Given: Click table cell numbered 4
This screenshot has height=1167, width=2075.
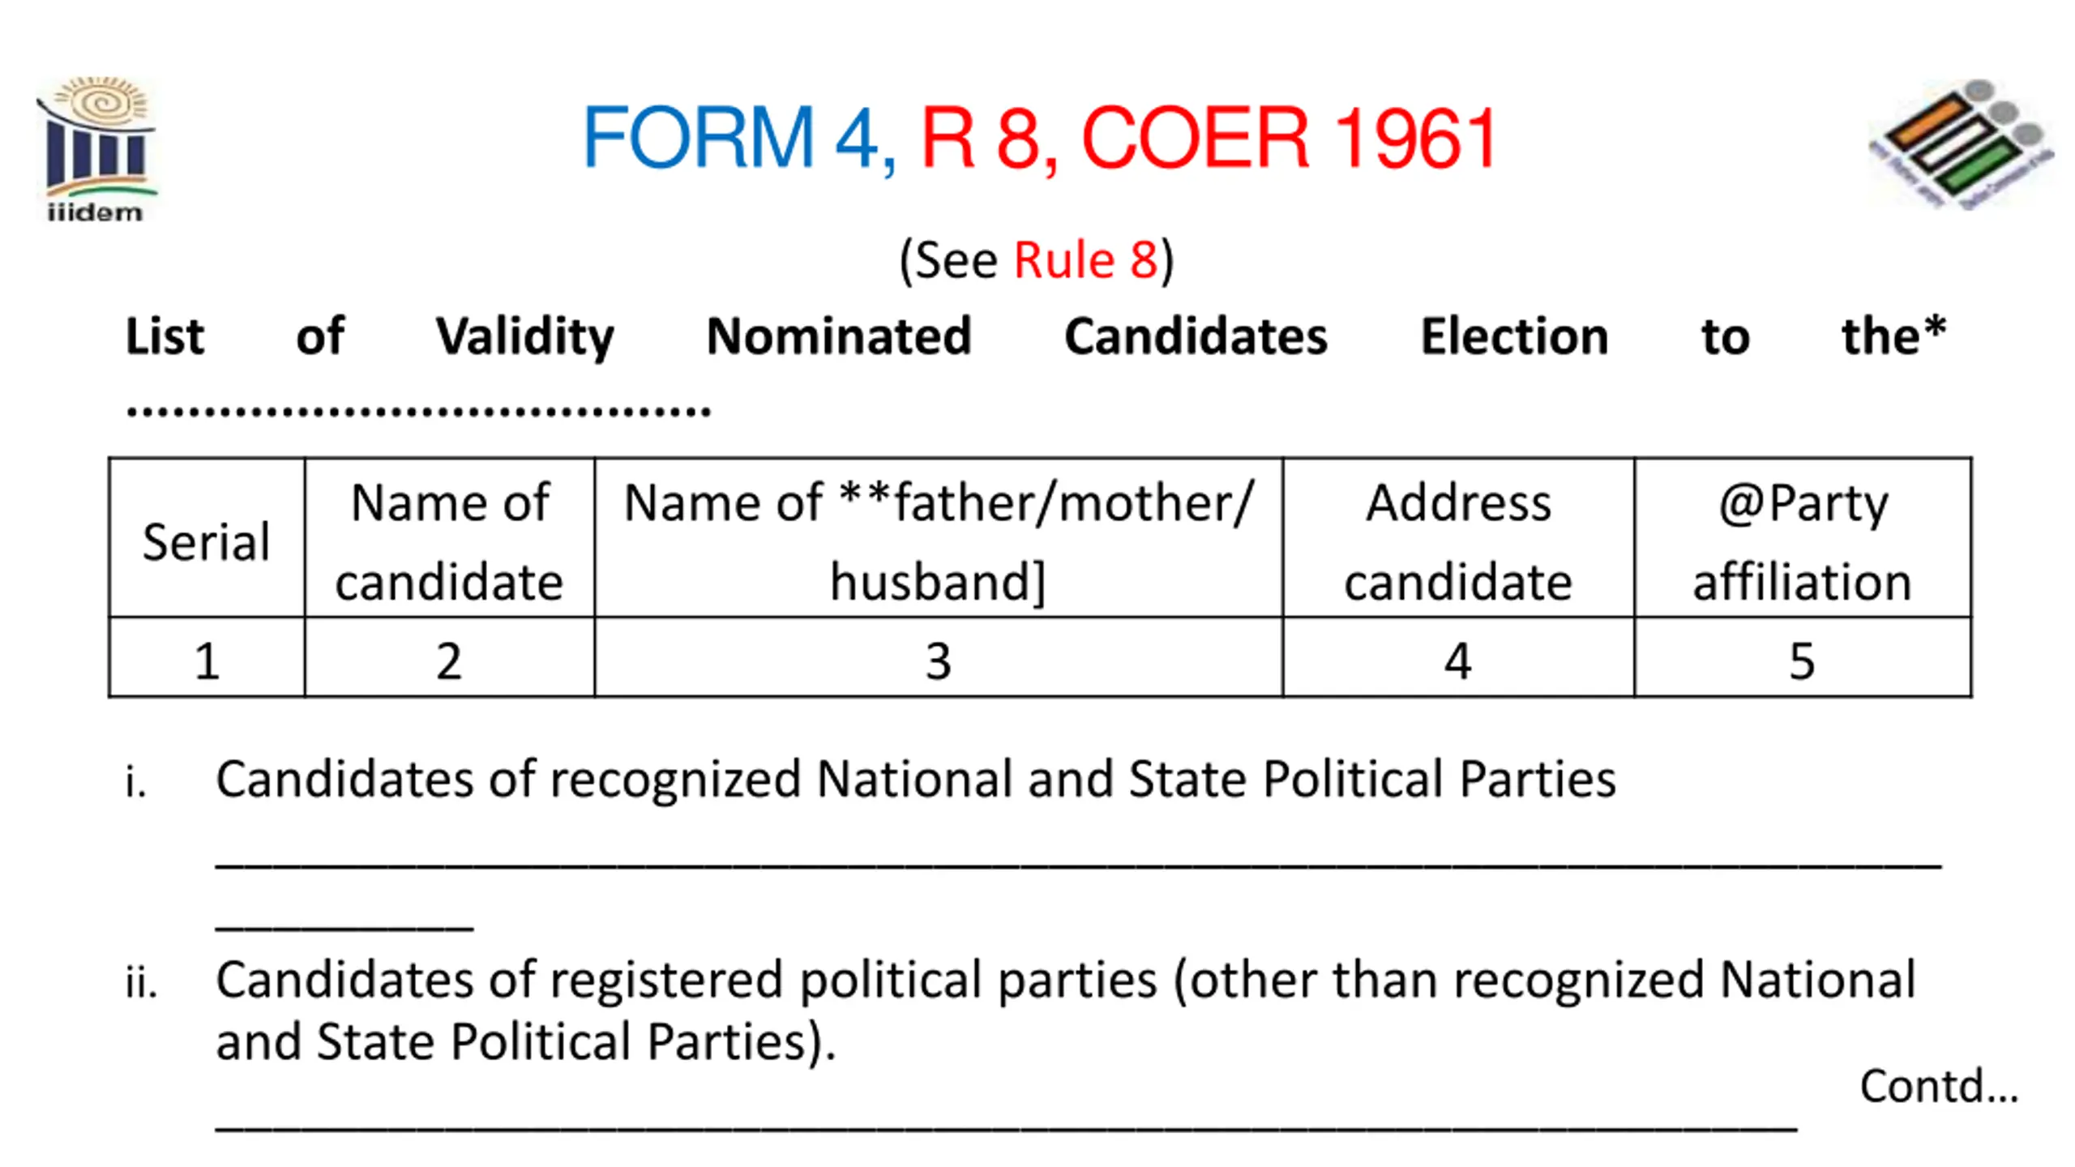Looking at the screenshot, I should pos(1458,658).
